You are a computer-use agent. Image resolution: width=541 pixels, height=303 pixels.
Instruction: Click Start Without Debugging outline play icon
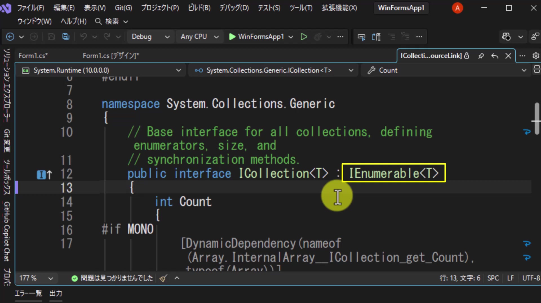tap(304, 37)
